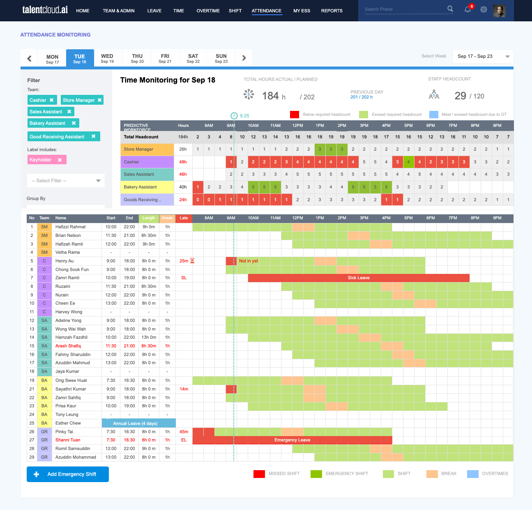The height and width of the screenshot is (510, 532).
Task: Click the Missed Shift red legend swatch
Action: pos(259,474)
